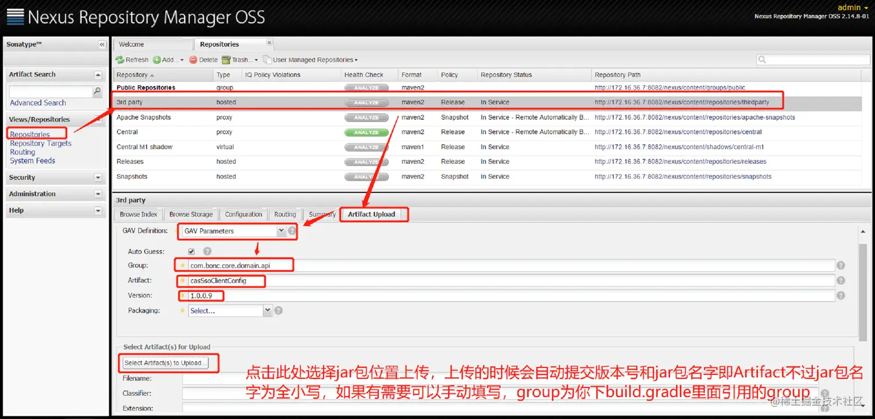875x419 pixels.
Task: Open the Browse Storage tab
Action: click(x=191, y=214)
